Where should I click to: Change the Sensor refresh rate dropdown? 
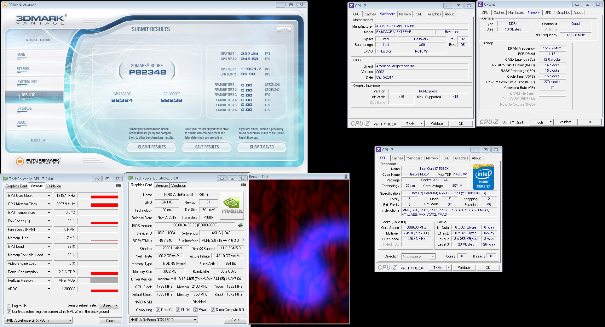click(x=109, y=305)
